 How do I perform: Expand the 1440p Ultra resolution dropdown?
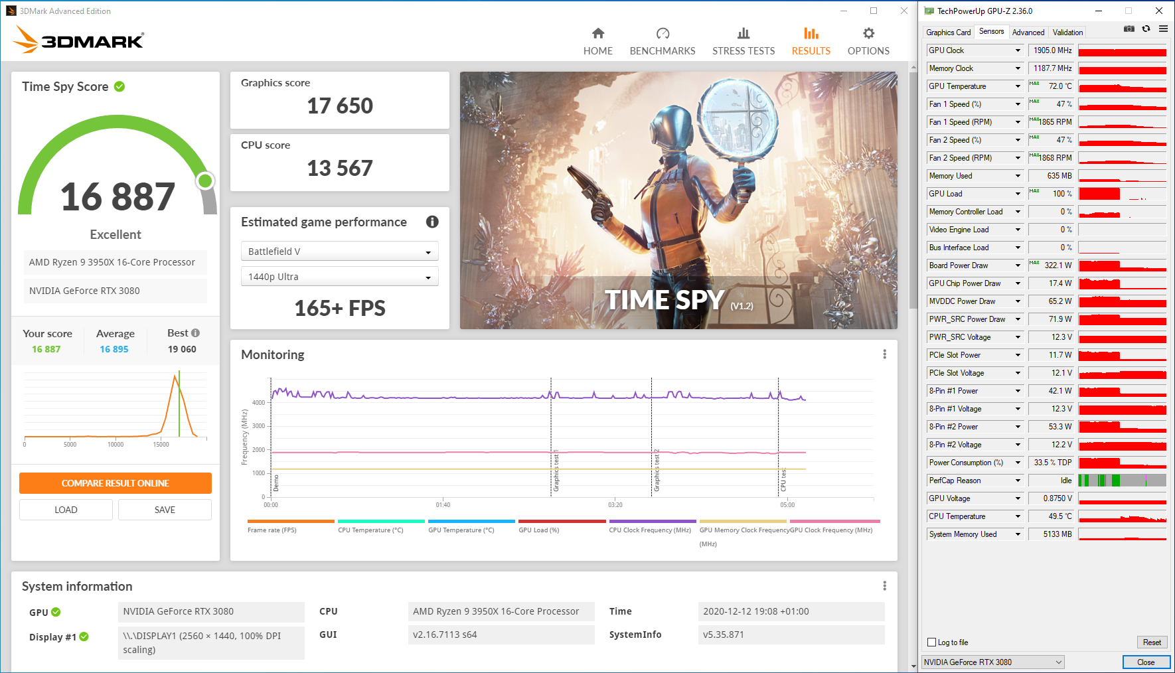coord(339,277)
